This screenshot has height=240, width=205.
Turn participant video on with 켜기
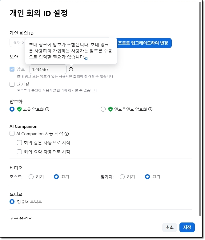[x=122, y=177]
